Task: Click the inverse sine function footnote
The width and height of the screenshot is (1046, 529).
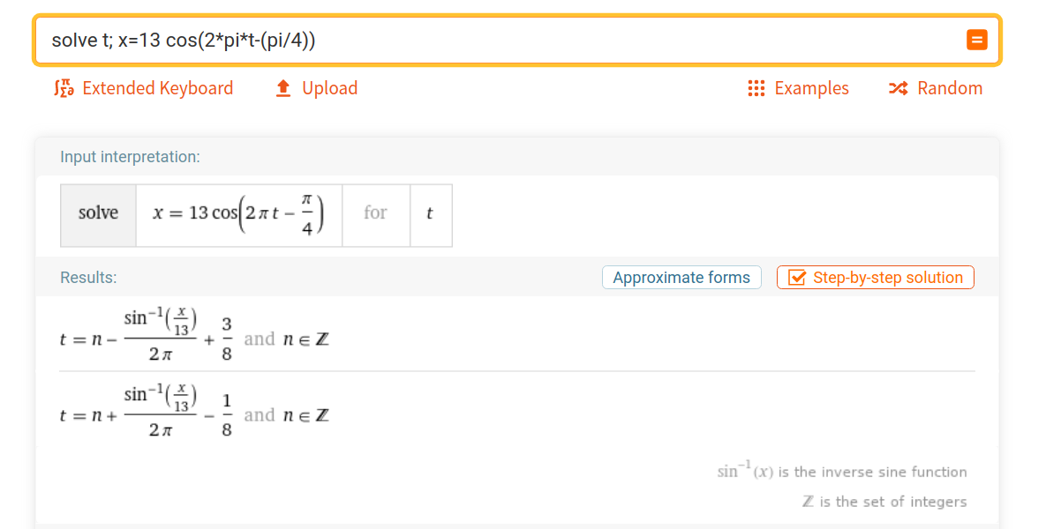Action: click(842, 471)
